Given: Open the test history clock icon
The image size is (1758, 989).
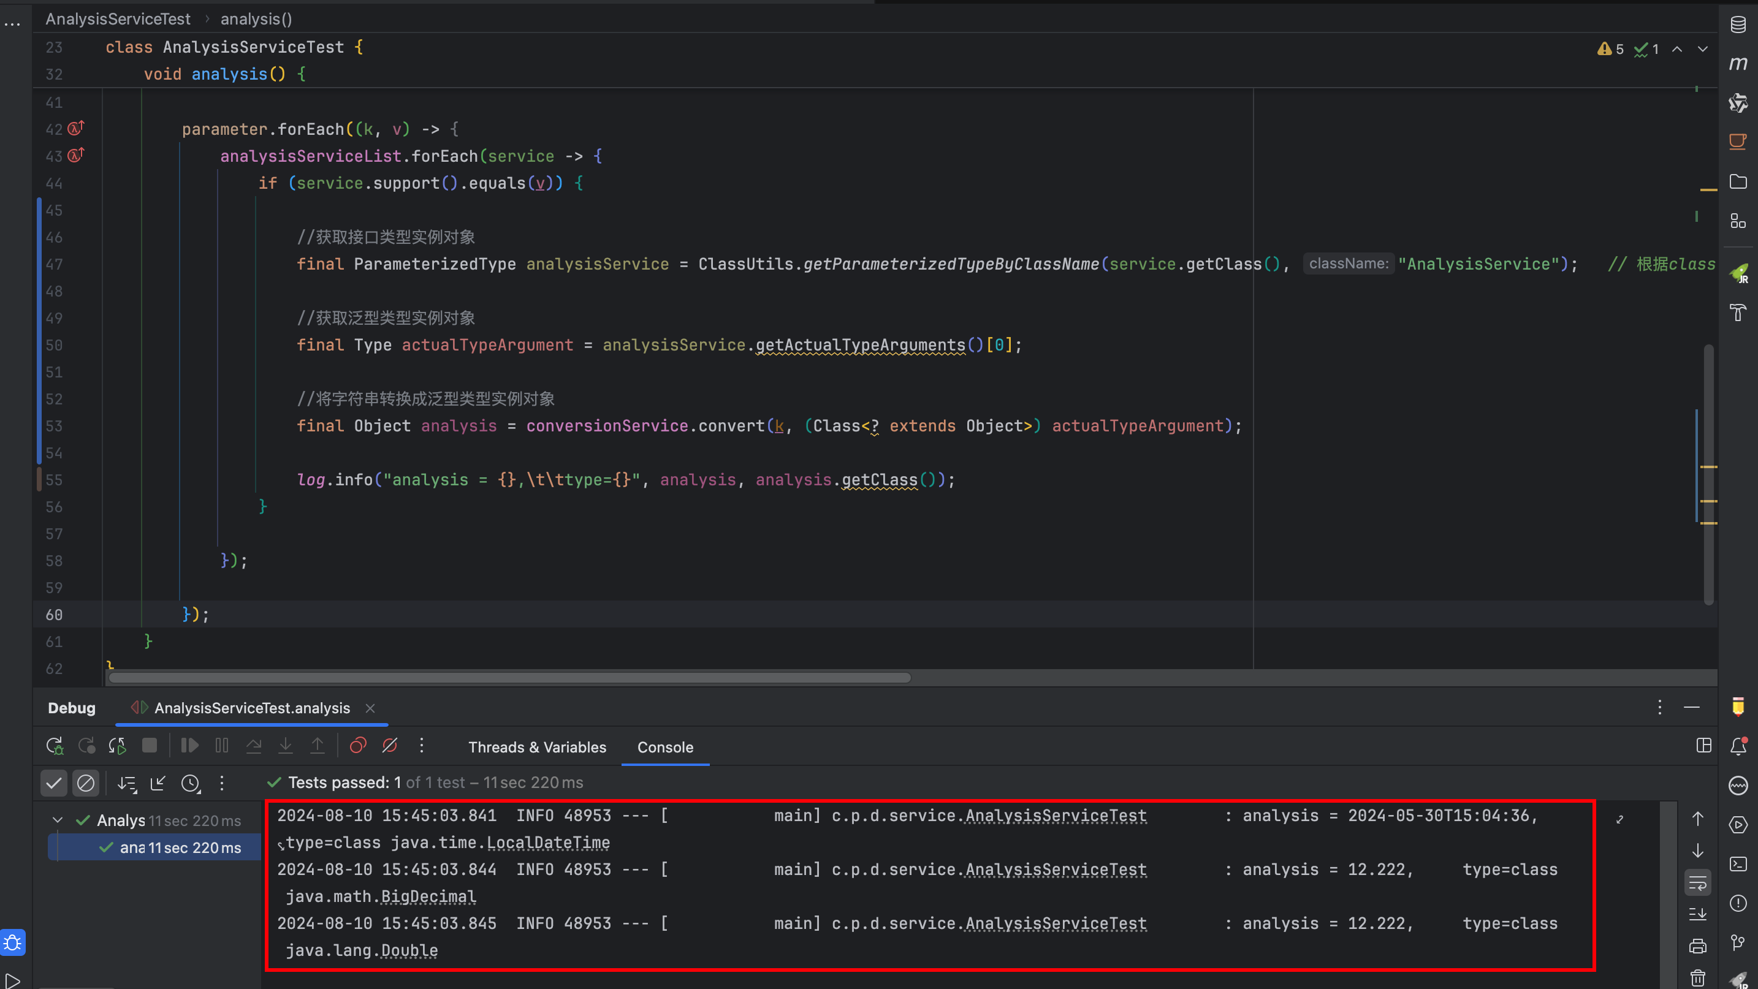Looking at the screenshot, I should pos(191,783).
